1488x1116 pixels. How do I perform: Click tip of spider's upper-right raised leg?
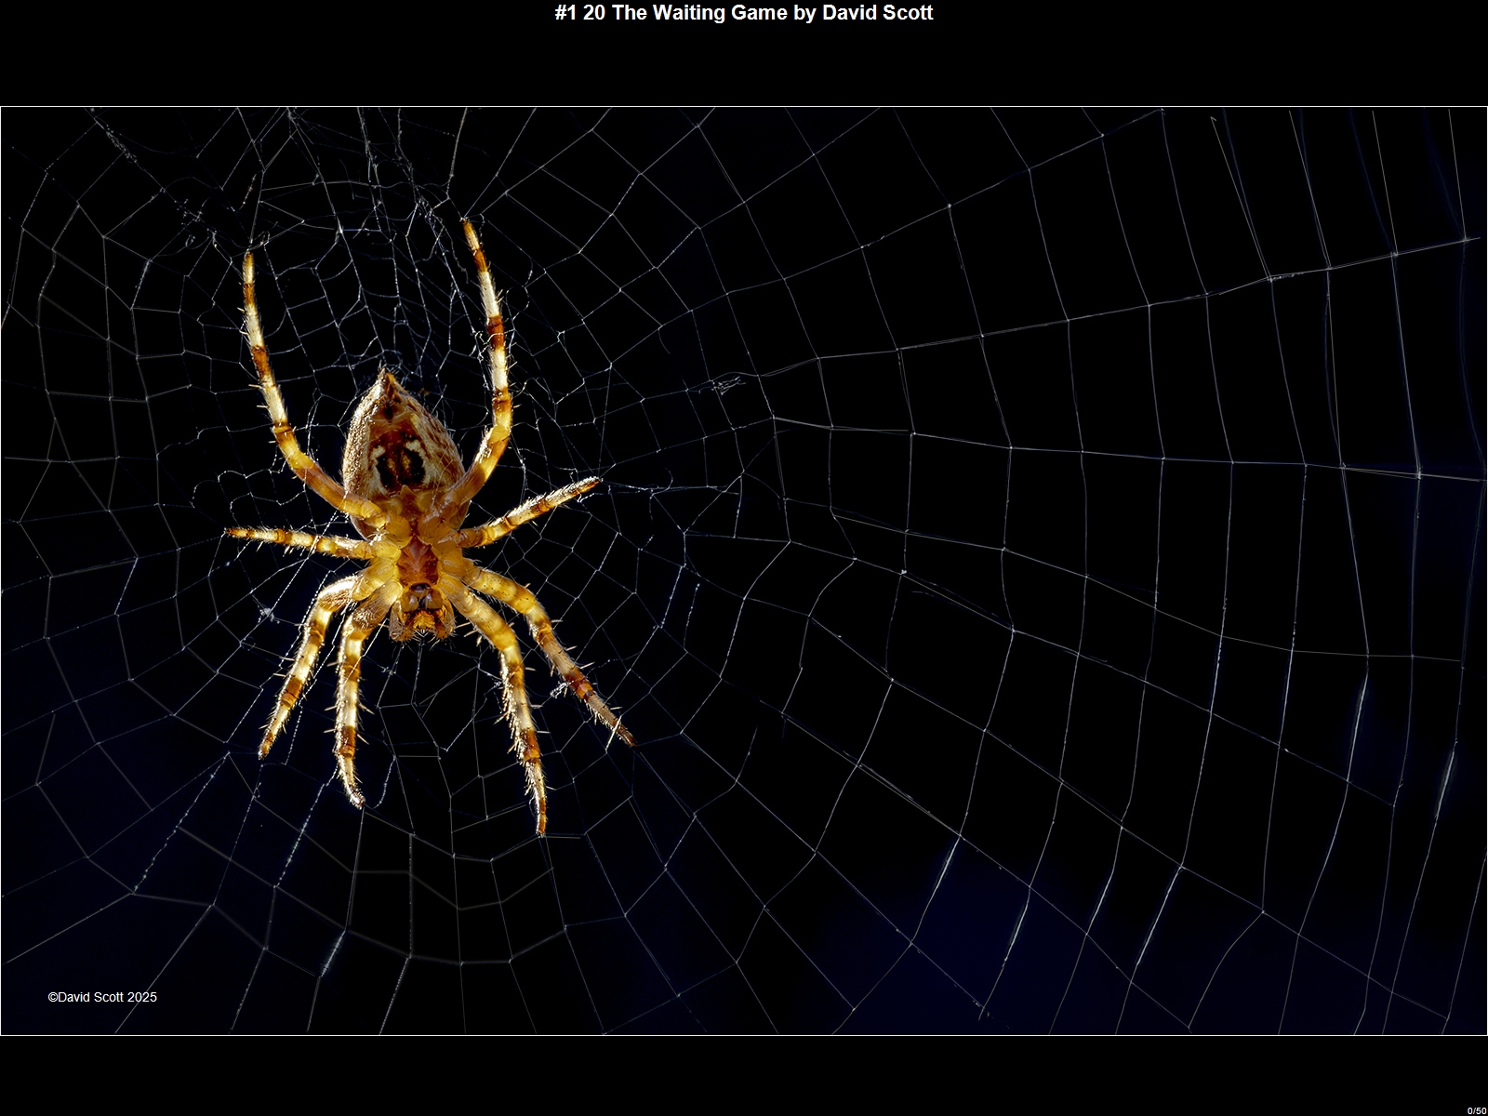(469, 226)
